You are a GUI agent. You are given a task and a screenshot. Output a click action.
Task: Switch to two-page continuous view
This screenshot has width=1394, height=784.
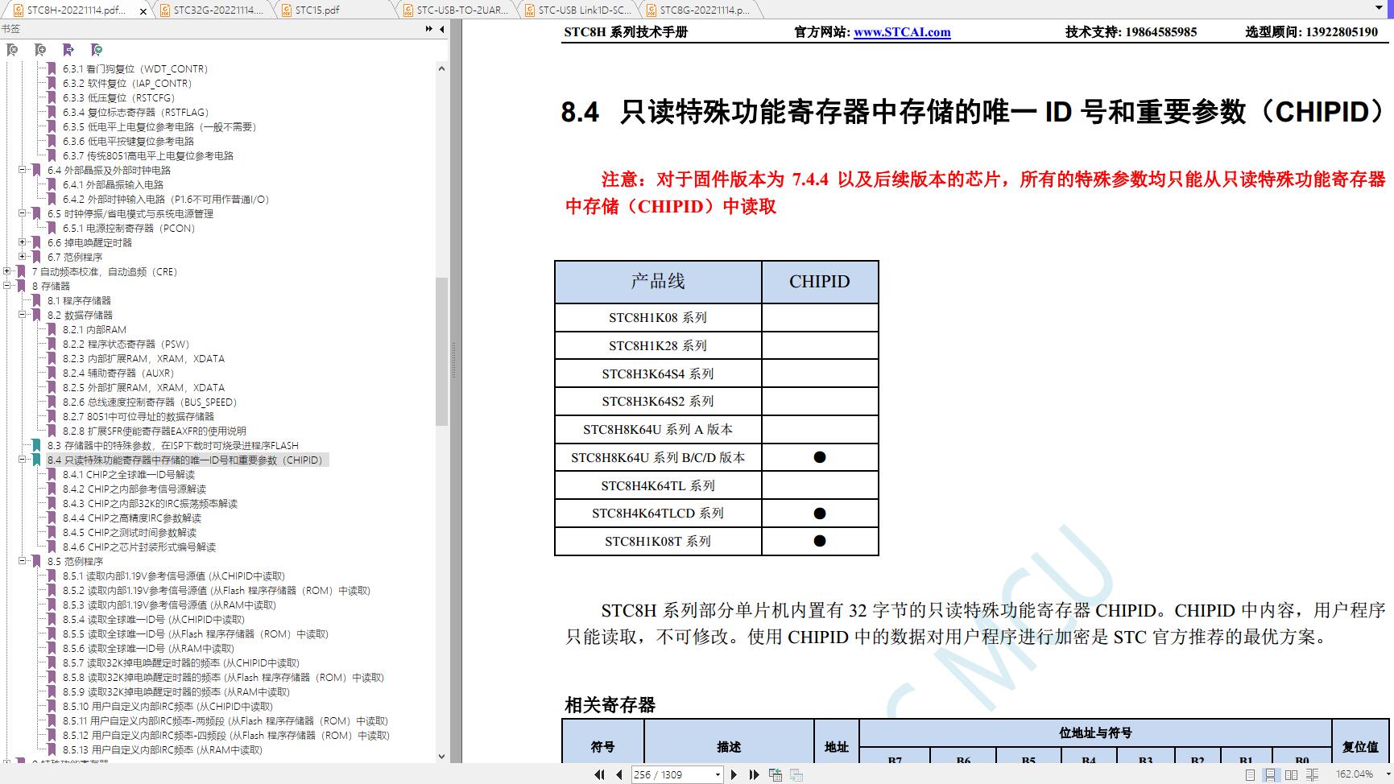click(x=1312, y=774)
